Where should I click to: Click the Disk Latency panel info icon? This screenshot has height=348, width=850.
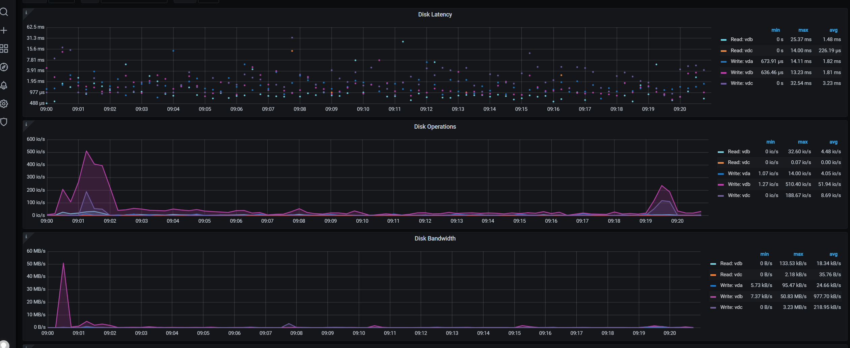(x=26, y=13)
